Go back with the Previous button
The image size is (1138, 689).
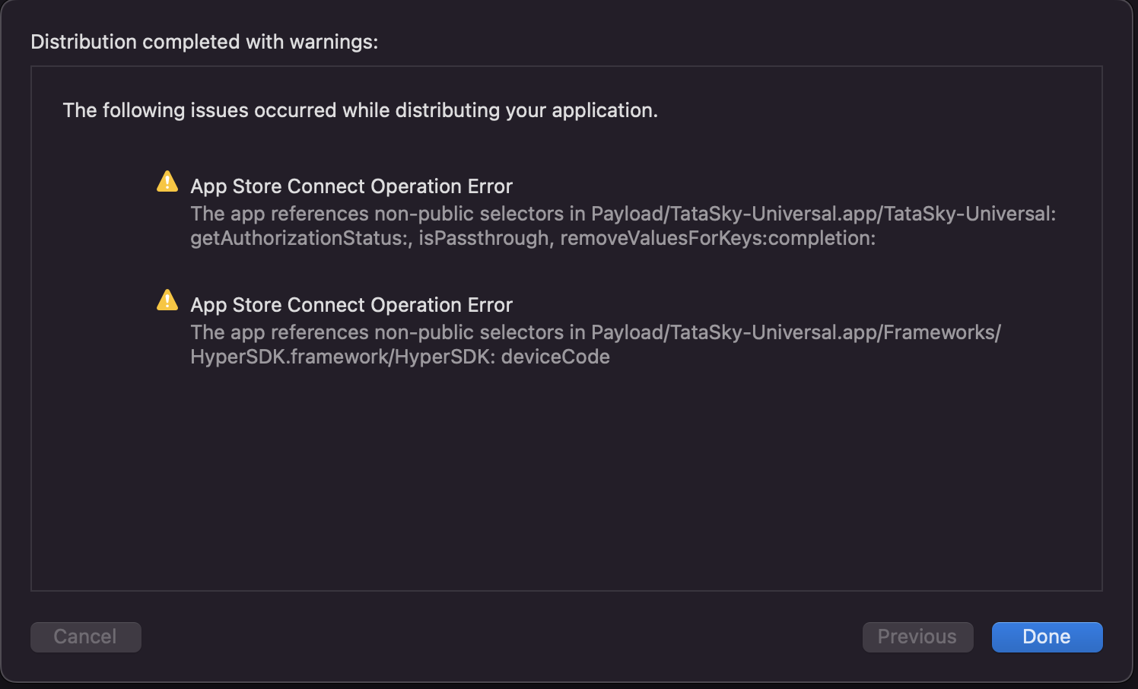[x=917, y=637]
